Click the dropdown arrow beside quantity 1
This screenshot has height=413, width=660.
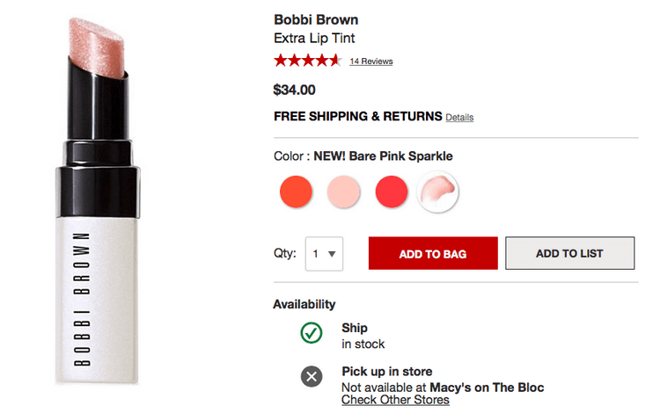pos(332,254)
